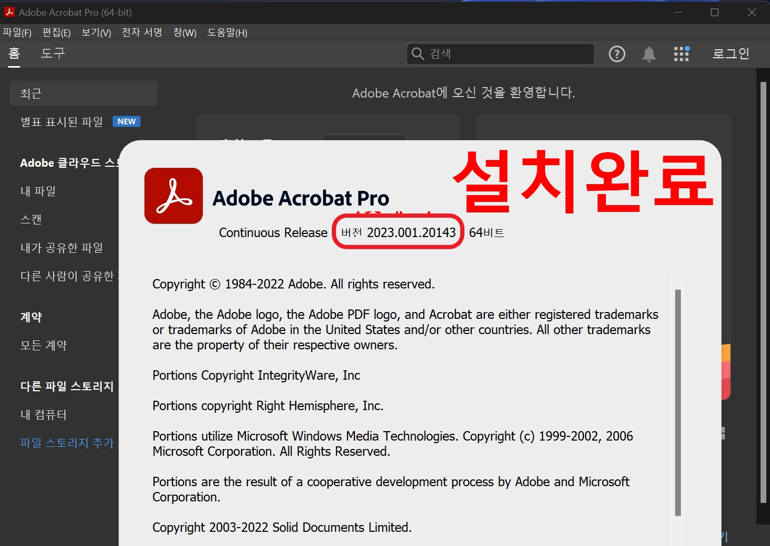Open the notifications bell icon
Image resolution: width=770 pixels, height=546 pixels.
[x=649, y=54]
